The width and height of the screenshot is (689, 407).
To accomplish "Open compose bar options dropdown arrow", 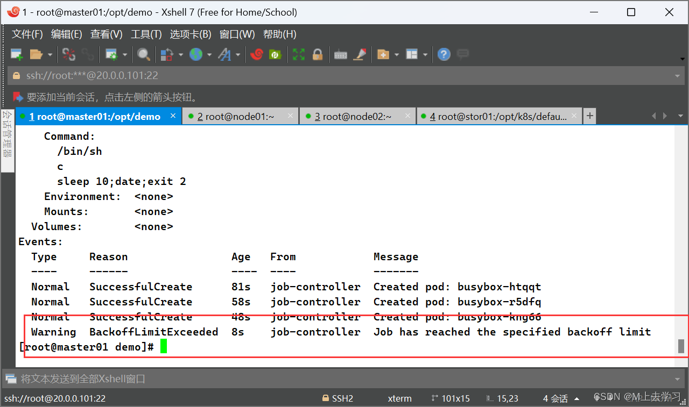I will click(x=678, y=379).
